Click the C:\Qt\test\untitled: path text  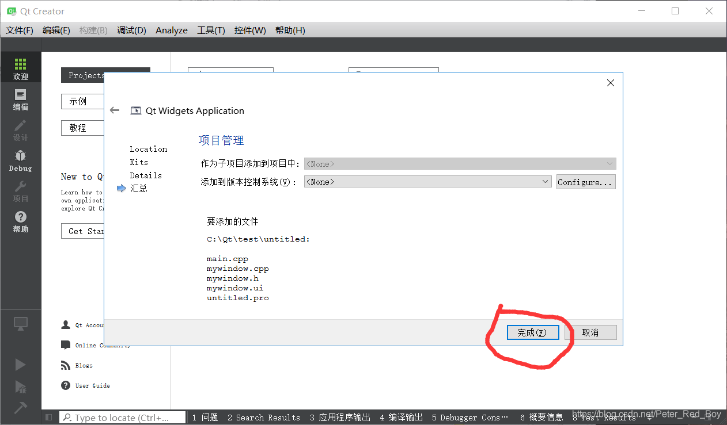click(258, 239)
